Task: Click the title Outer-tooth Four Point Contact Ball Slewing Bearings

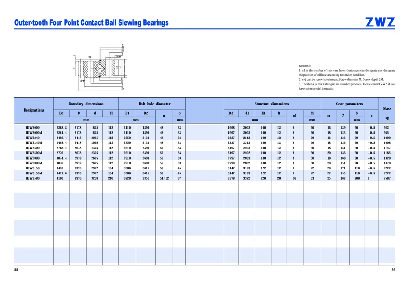Action: coord(92,23)
